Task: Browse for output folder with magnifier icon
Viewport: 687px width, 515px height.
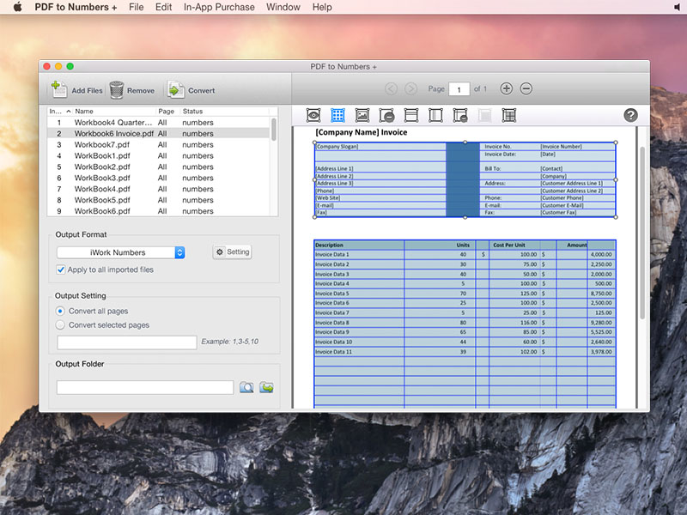Action: click(246, 388)
